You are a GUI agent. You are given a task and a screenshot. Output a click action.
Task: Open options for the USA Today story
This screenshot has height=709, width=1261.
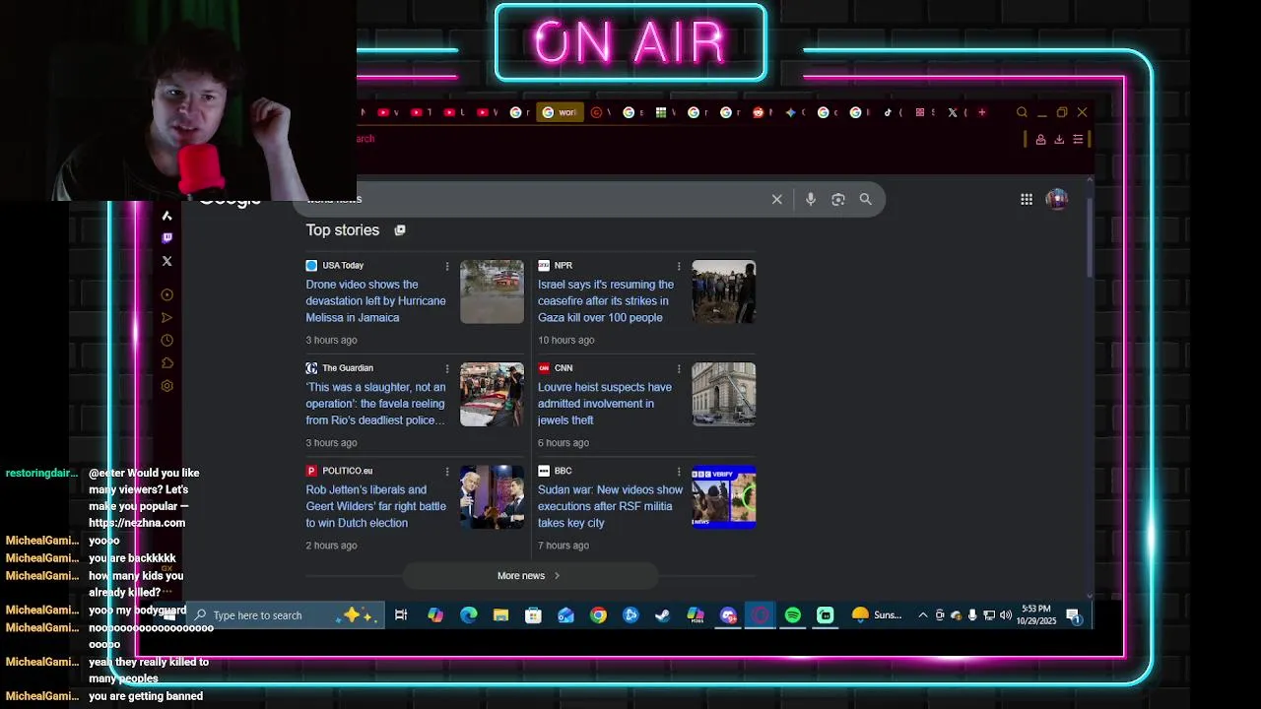coord(447,266)
